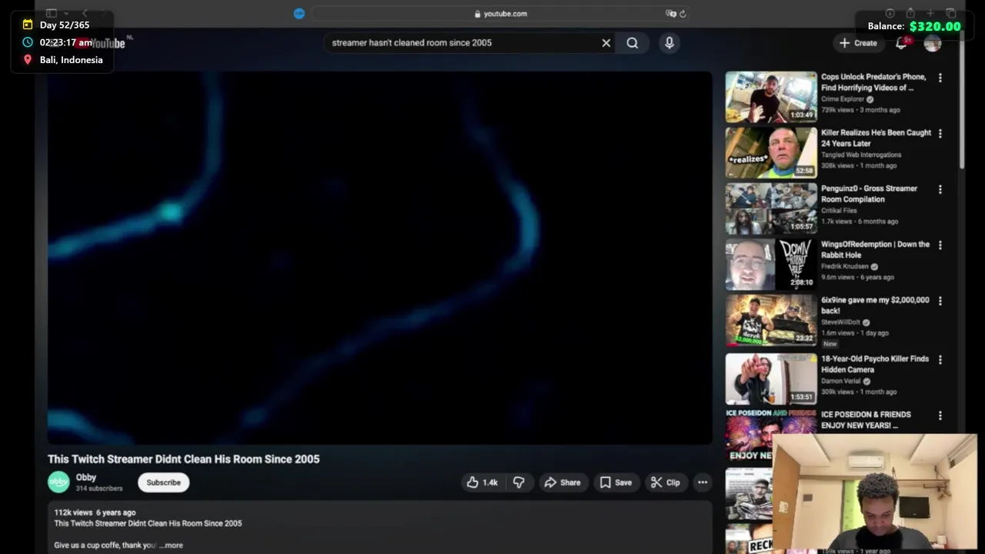Image resolution: width=985 pixels, height=554 pixels.
Task: Click the translate icon in address bar
Action: point(670,14)
